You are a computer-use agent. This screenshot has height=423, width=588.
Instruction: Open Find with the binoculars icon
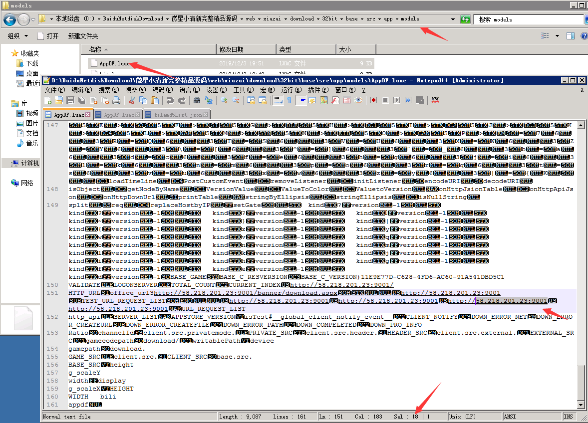point(197,100)
